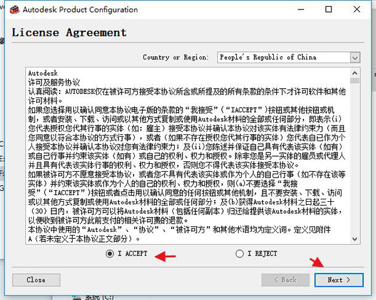Open the Country or Region dropdown
Image resolution: width=376 pixels, height=300 pixels.
tap(355, 57)
